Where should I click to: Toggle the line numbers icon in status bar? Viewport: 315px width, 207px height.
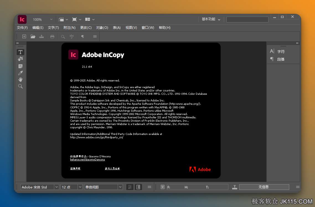tap(130, 187)
